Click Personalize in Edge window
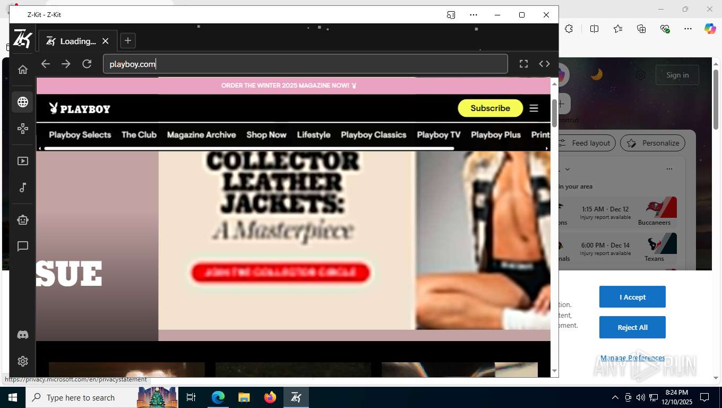 [x=653, y=143]
